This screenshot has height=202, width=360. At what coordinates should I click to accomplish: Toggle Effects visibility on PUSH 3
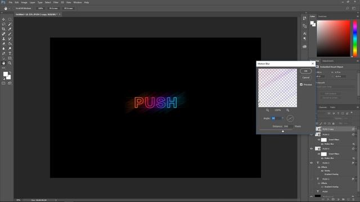319,167
